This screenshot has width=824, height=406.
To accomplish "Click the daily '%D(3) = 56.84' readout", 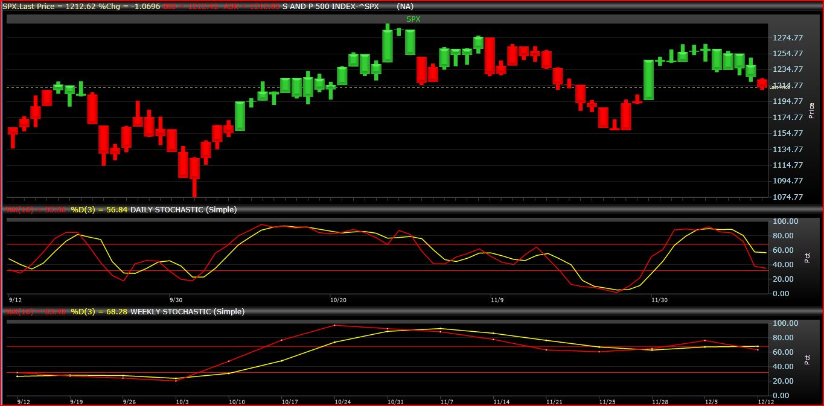I will pos(99,210).
